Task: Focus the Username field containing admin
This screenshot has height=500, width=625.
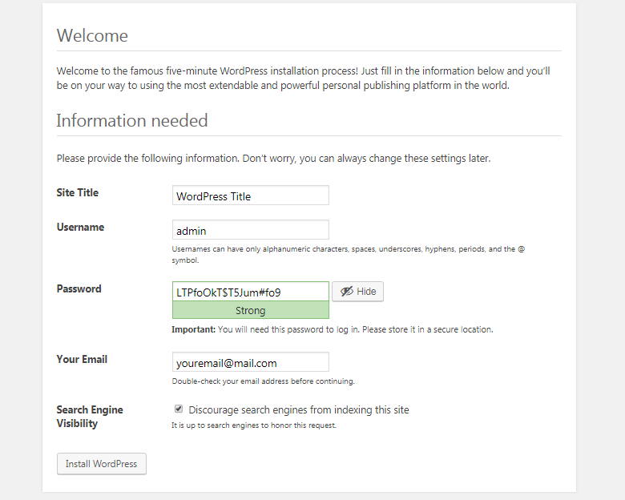Action: point(250,230)
